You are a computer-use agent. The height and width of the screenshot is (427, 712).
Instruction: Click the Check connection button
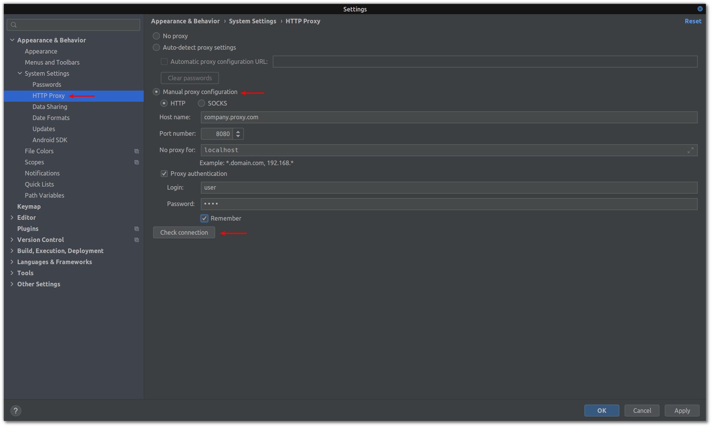pyautogui.click(x=184, y=232)
